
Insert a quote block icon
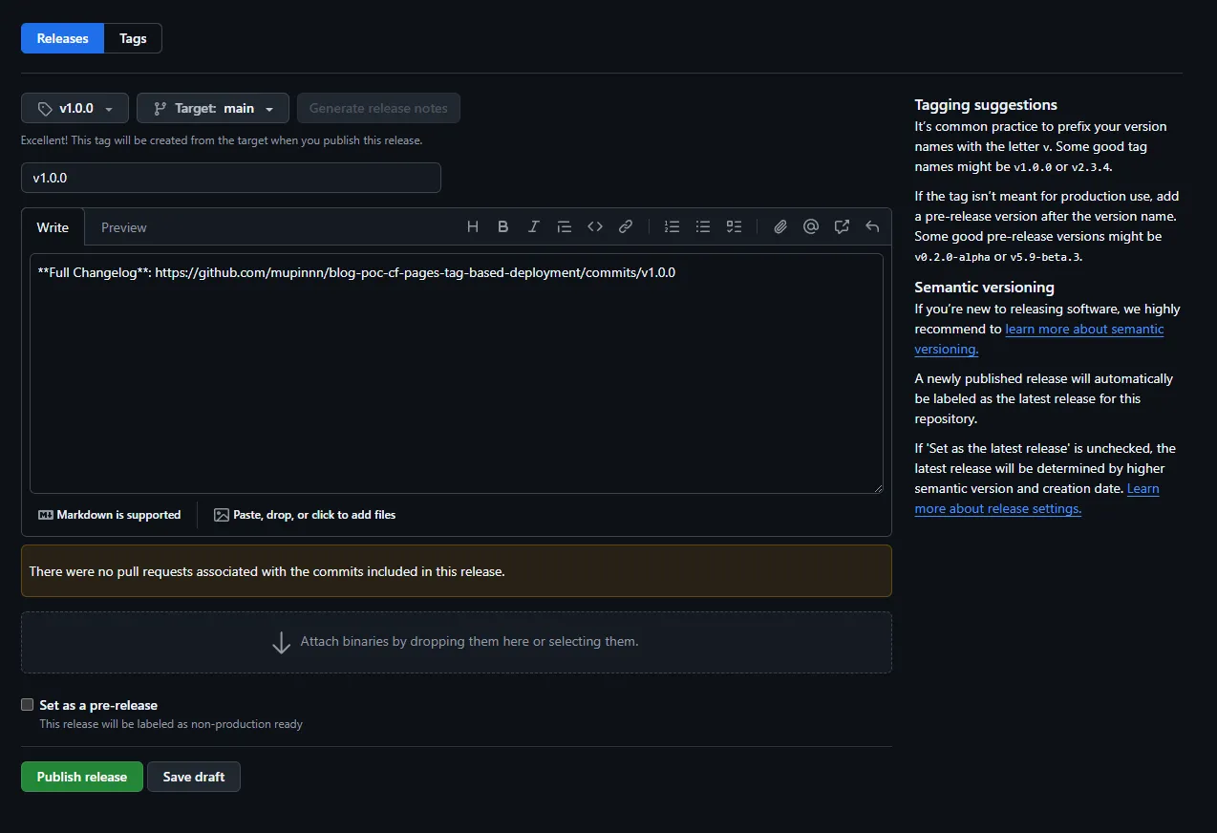(564, 226)
